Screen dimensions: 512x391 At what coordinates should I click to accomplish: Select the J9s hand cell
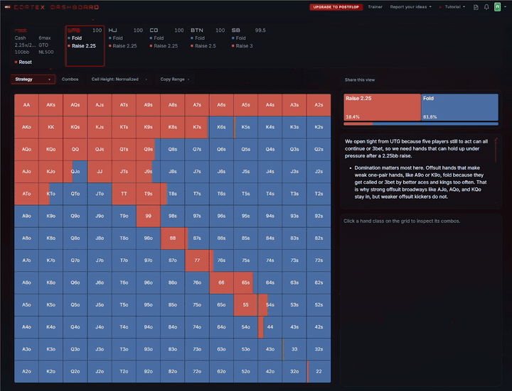point(148,172)
